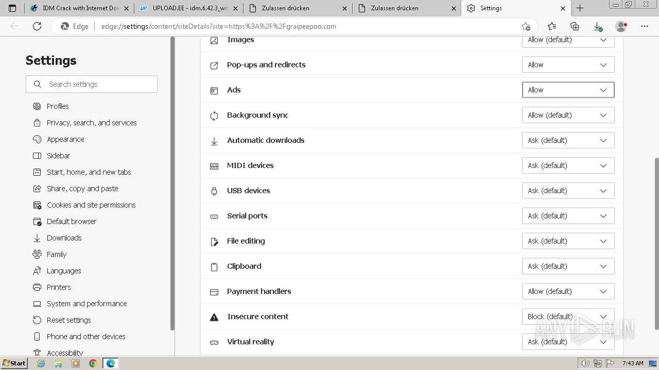Open the Pop-ups and redirects dropdown

point(568,65)
